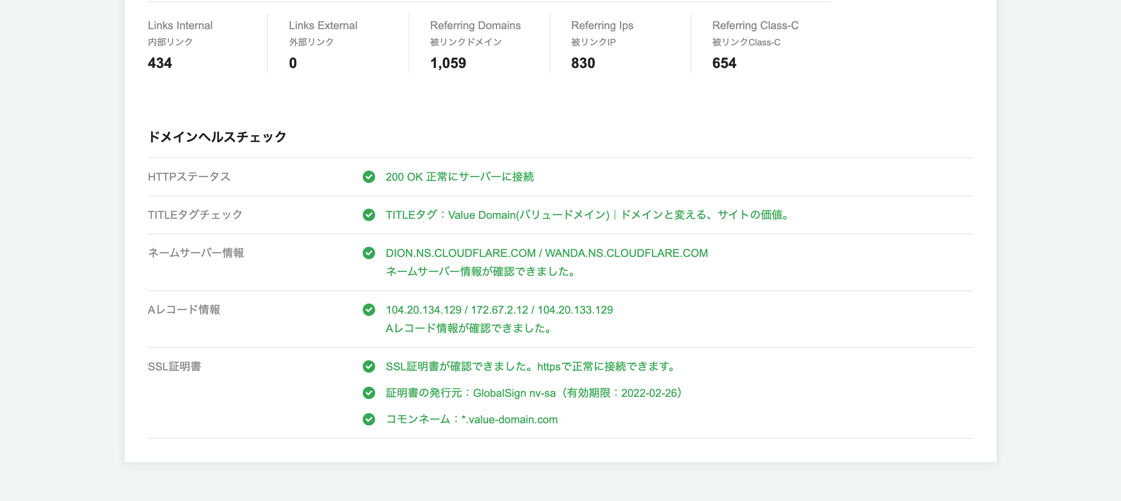Click the Links Internal count 434

pos(160,63)
